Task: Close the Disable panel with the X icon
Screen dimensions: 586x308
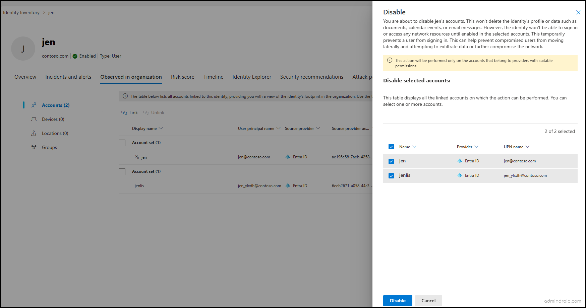Action: [x=578, y=12]
